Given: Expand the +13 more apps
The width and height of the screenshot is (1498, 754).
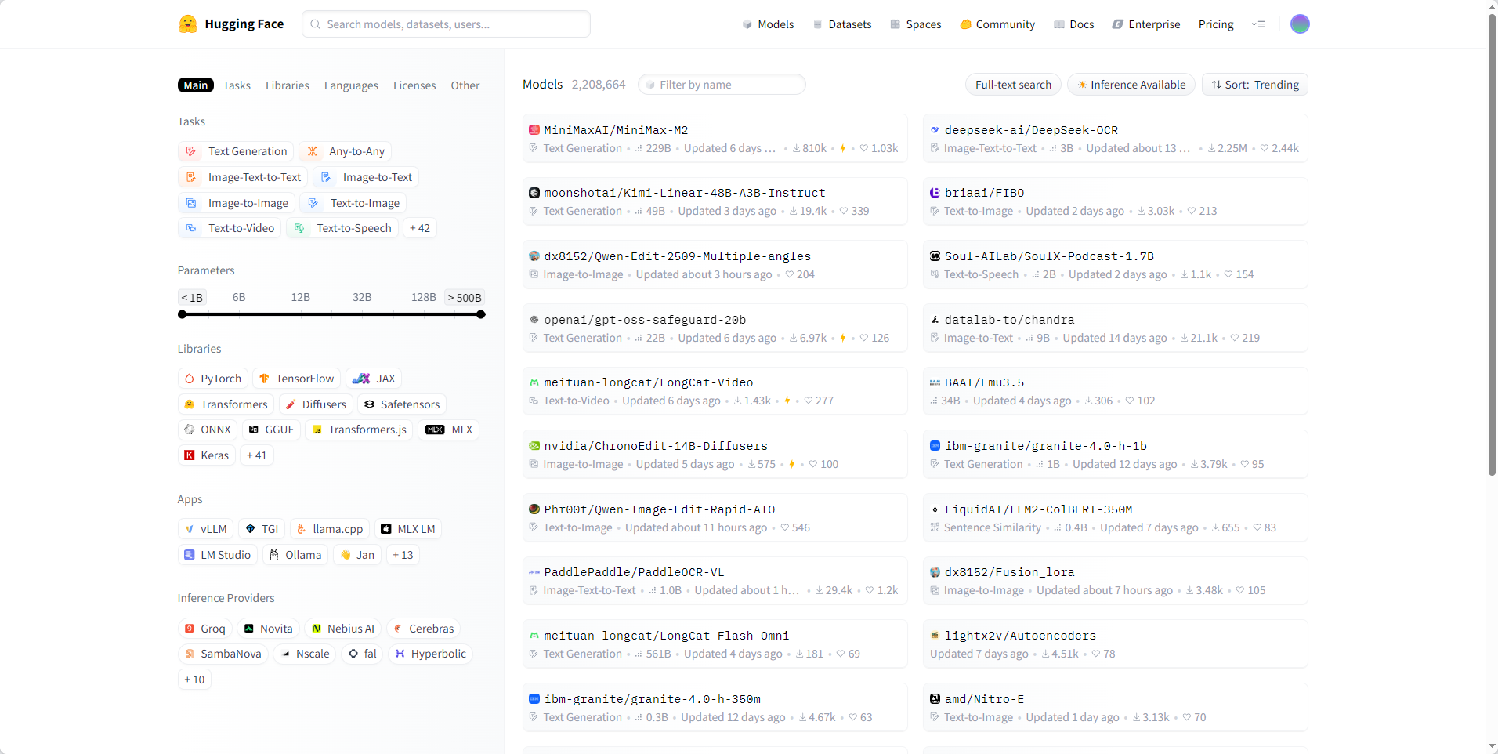Looking at the screenshot, I should point(403,555).
